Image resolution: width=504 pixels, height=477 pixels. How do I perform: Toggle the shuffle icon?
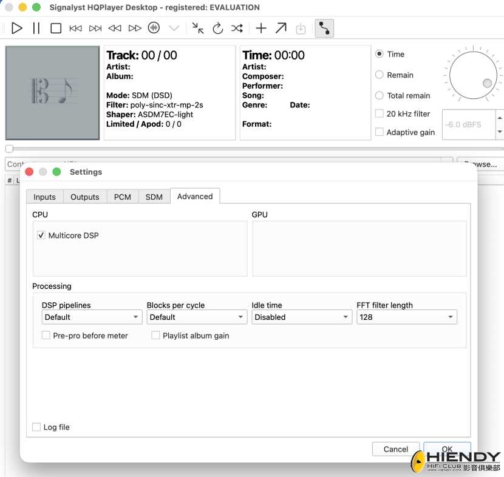tap(237, 29)
